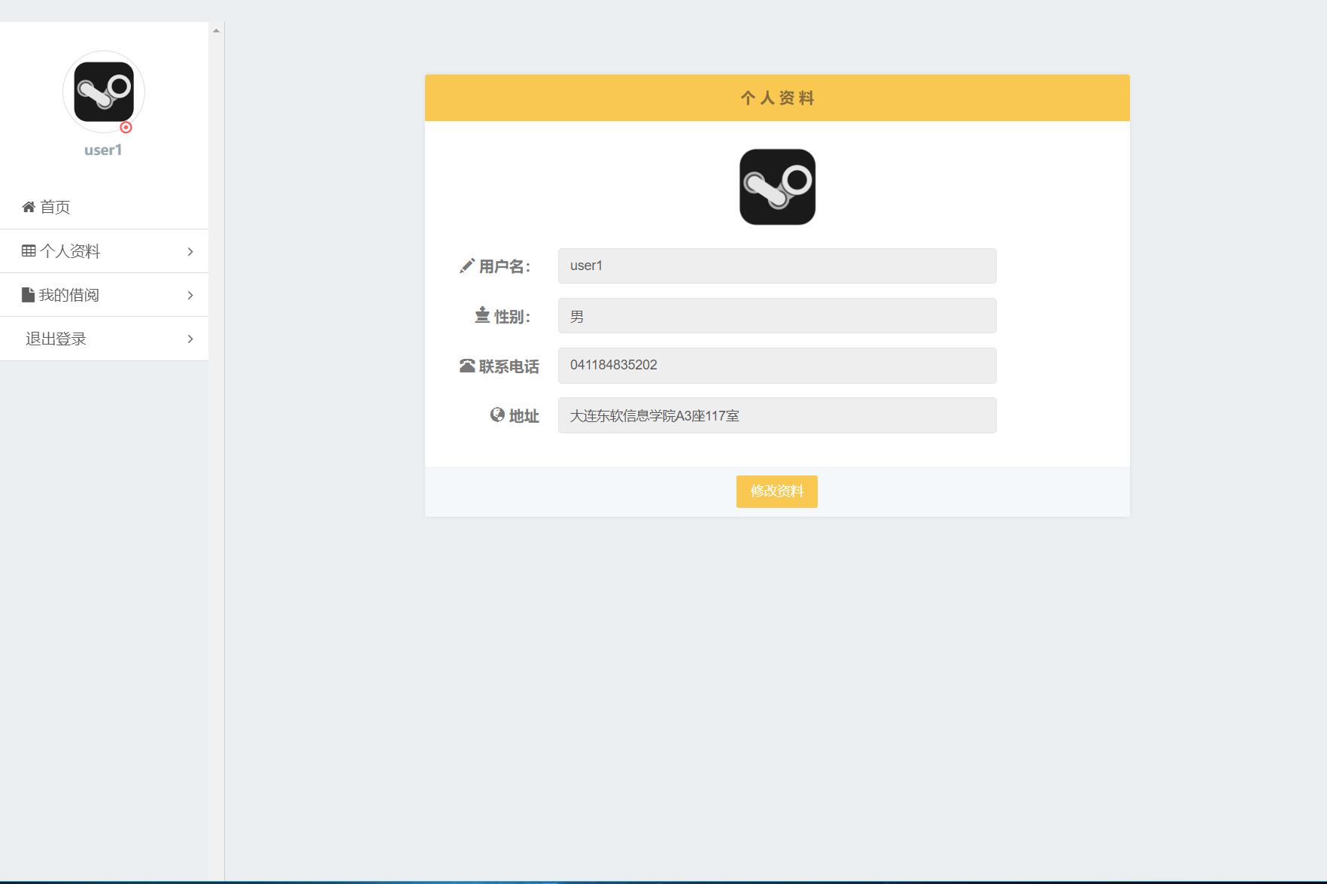Click the person icon beside 性别
Viewport: 1327px width, 884px height.
[482, 315]
